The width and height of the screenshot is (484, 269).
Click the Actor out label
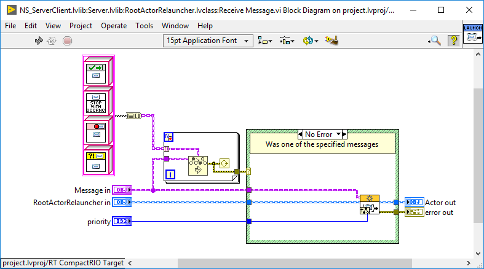pyautogui.click(x=440, y=203)
